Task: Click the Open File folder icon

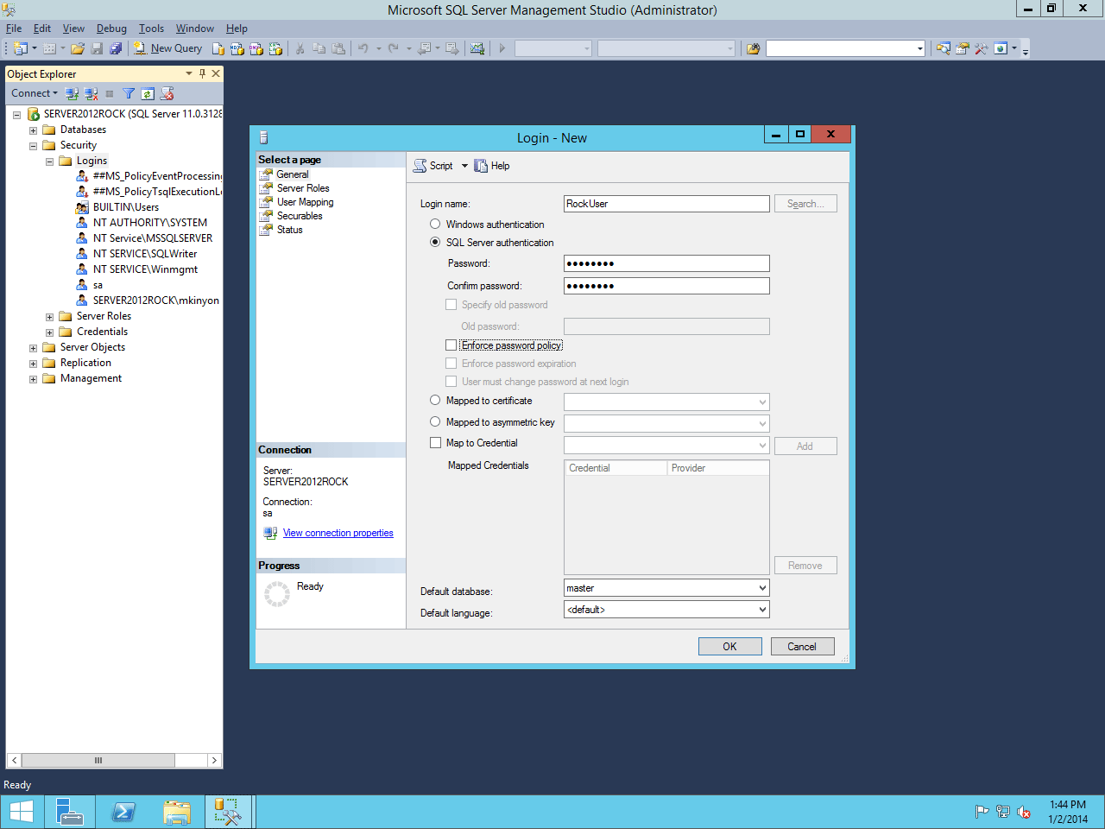Action: pos(78,48)
